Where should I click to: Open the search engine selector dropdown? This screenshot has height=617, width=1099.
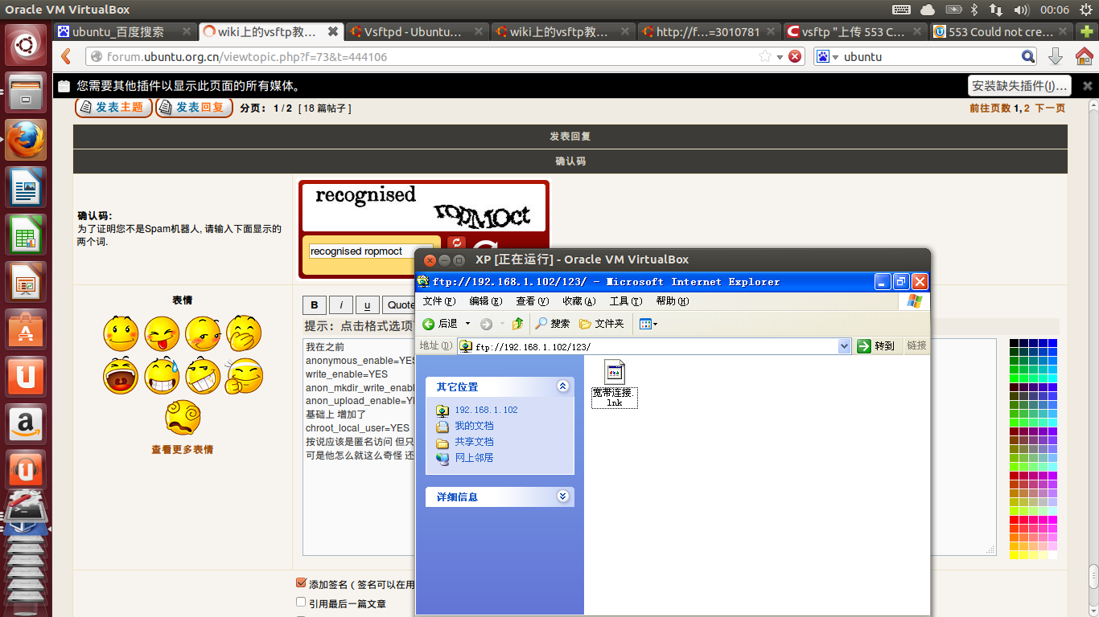pyautogui.click(x=828, y=56)
